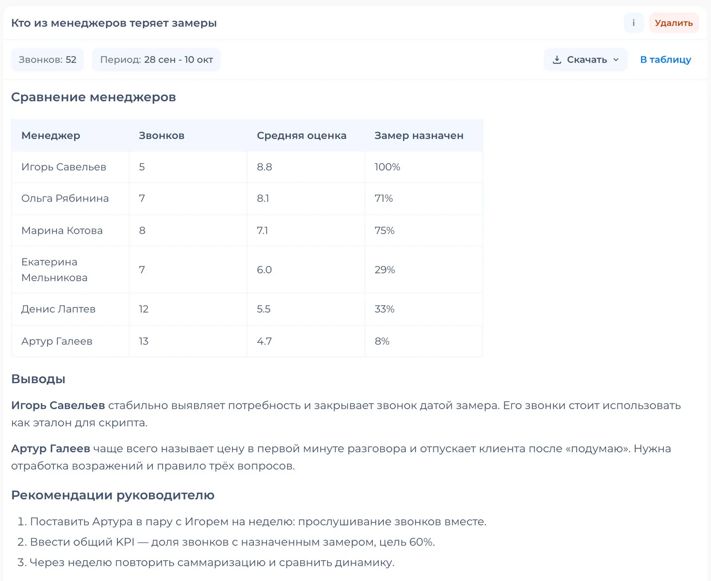This screenshot has height=581, width=711.
Task: Select the Денис Лаптев table cell
Action: (x=70, y=309)
